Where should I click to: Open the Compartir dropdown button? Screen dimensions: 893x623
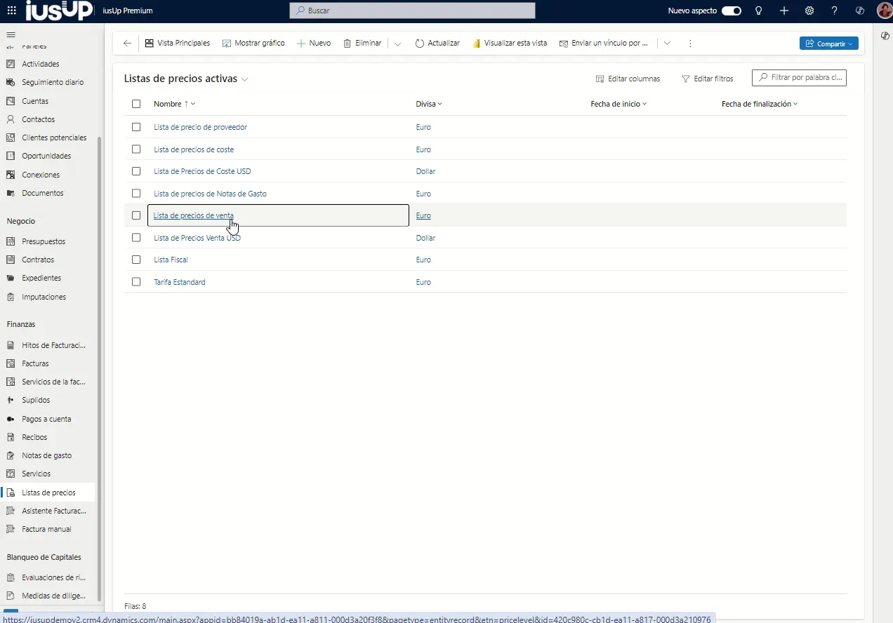point(828,43)
